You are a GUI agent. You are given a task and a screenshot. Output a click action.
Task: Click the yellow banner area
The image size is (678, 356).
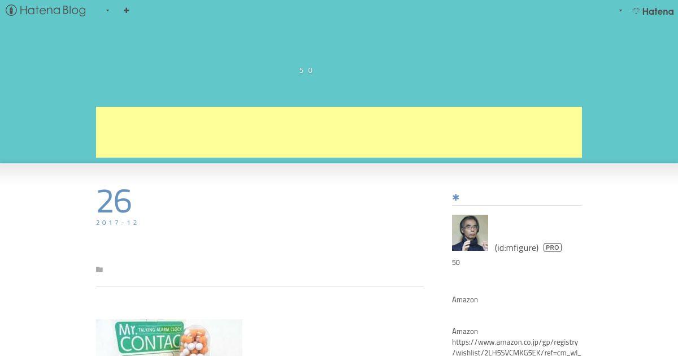click(x=339, y=132)
